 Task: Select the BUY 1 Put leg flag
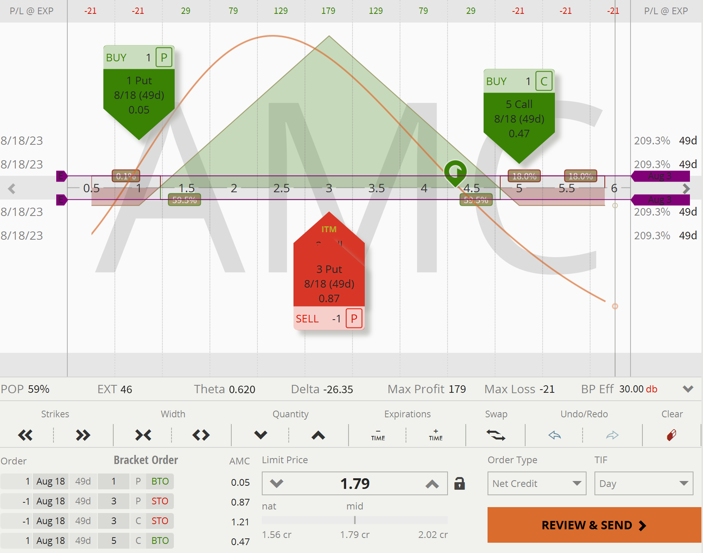[139, 92]
